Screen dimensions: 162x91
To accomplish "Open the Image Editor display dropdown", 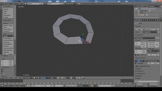I will (150, 32).
